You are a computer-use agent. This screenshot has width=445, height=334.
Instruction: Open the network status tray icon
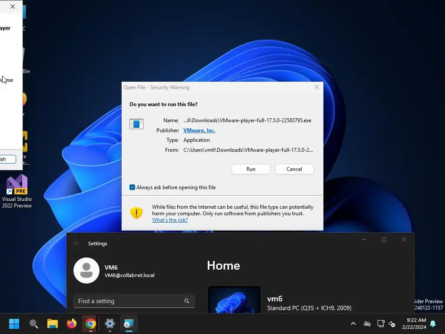click(381, 324)
